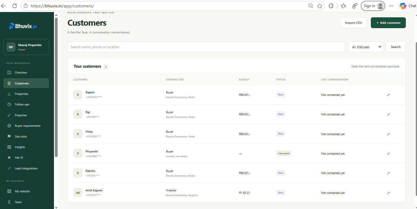
Task: Click the Team person icon
Action: [9, 202]
